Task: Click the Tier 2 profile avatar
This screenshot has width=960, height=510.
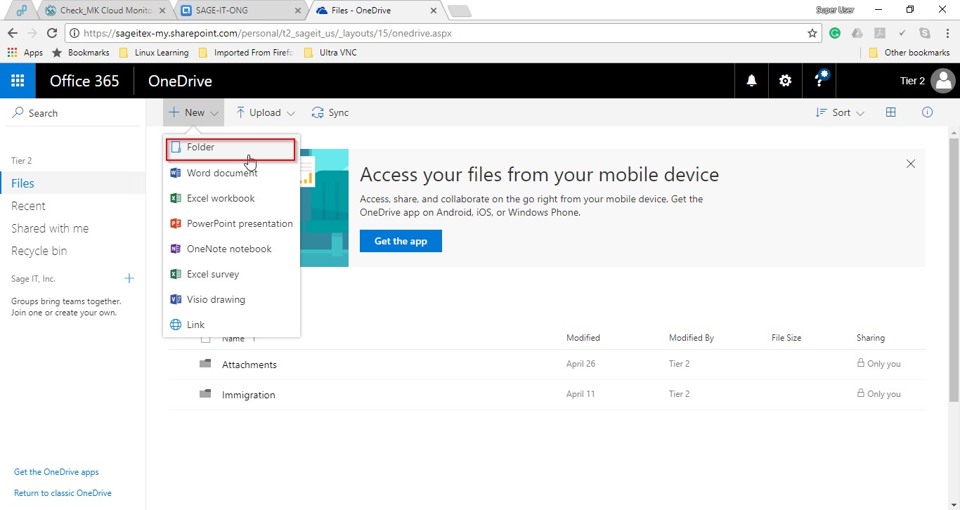Action: (942, 81)
